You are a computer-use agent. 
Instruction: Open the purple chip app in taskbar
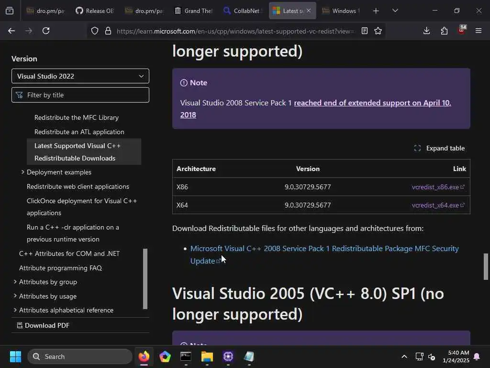(228, 356)
